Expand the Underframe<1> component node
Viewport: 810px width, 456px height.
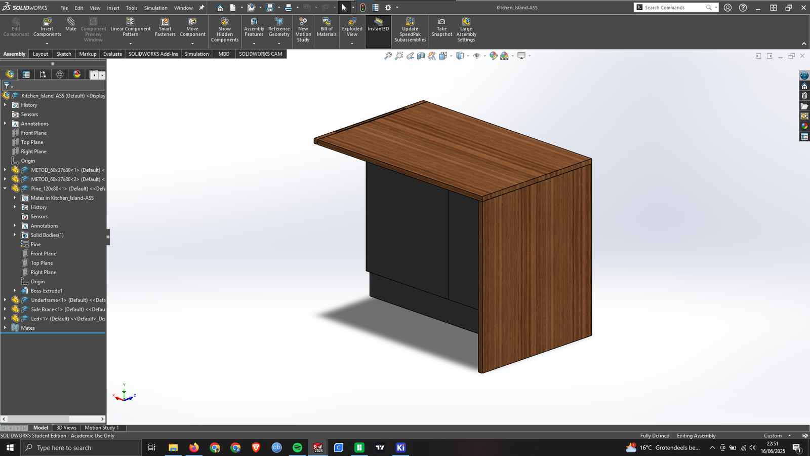click(5, 300)
